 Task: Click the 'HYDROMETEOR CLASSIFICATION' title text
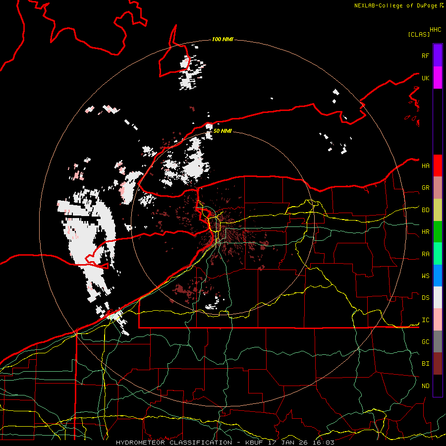tap(174, 443)
